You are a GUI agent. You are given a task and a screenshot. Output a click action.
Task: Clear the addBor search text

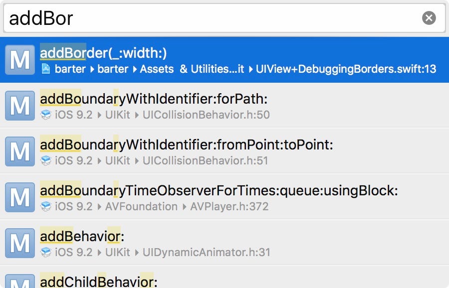[x=429, y=18]
